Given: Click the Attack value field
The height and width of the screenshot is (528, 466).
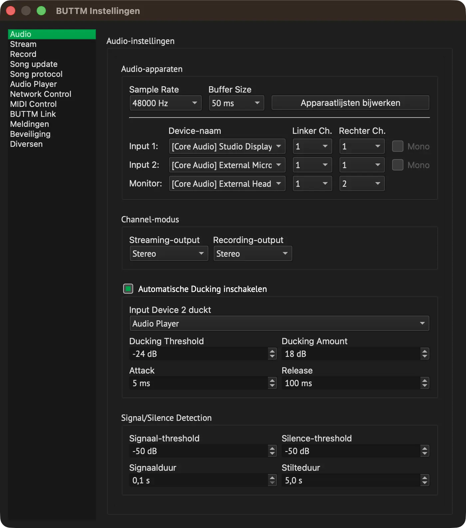Looking at the screenshot, I should tap(198, 383).
